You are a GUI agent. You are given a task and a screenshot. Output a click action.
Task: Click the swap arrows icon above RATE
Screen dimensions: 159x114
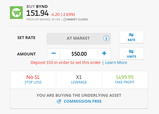131,35
